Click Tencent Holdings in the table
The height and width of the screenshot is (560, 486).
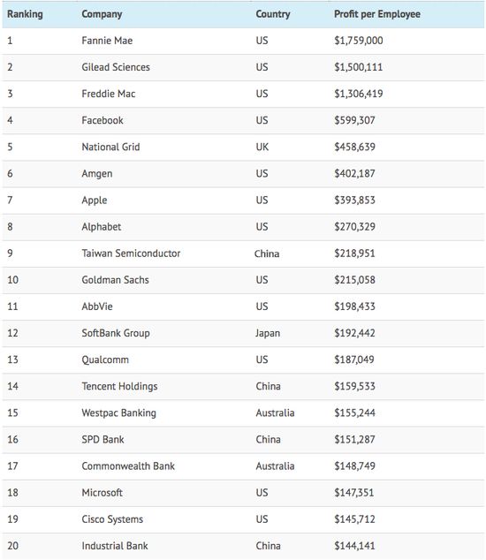pyautogui.click(x=119, y=386)
